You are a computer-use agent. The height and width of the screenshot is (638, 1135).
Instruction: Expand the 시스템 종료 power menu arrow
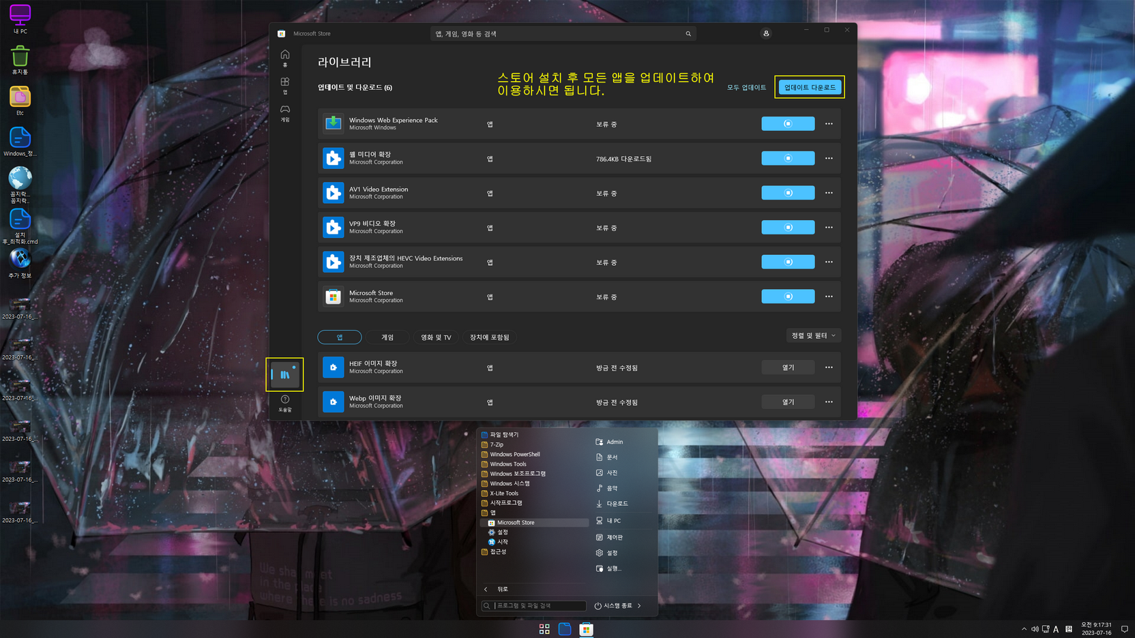pos(639,605)
